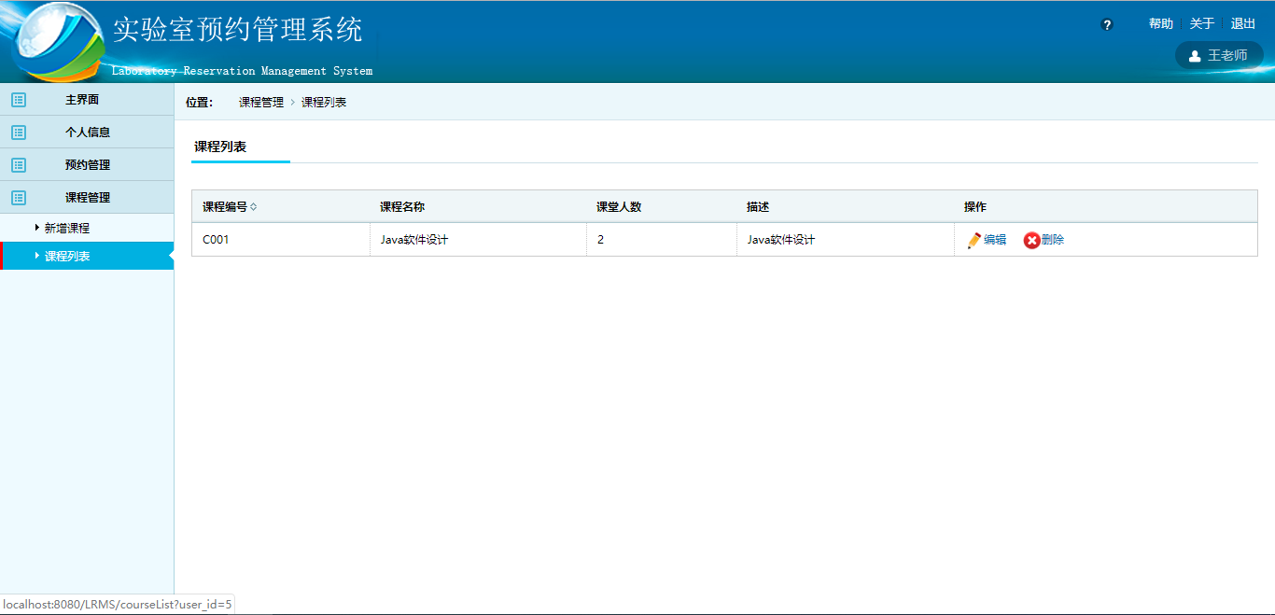Click Java软件设计 in the 课程名称 column
The image size is (1275, 615).
pos(414,240)
